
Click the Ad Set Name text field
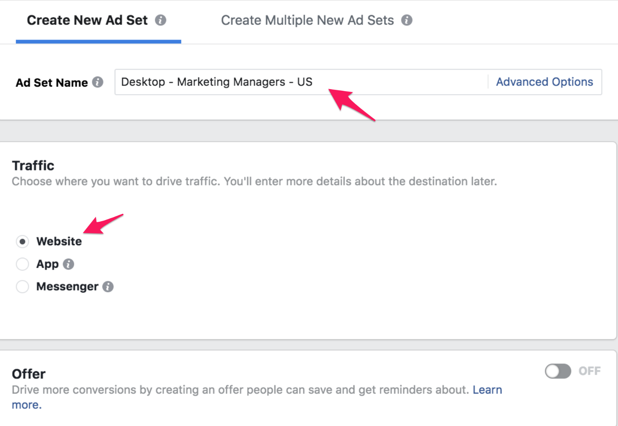(301, 82)
